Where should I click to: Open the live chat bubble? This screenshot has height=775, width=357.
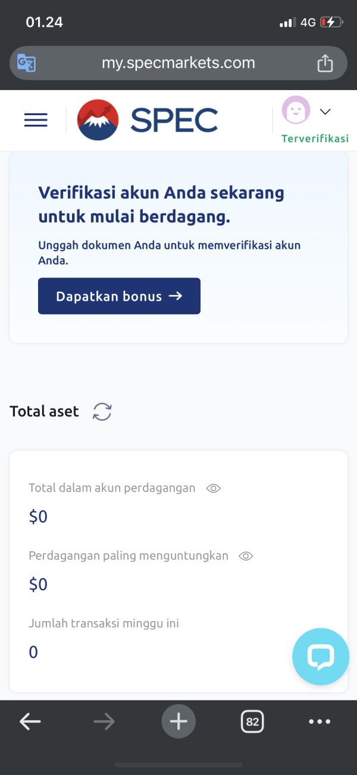tap(321, 656)
